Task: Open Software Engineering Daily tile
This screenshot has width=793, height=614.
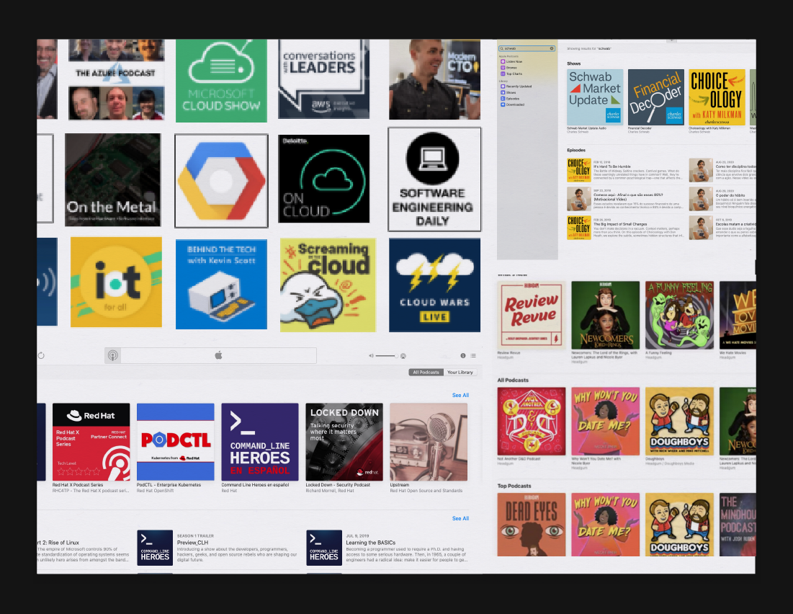Action: 434,179
